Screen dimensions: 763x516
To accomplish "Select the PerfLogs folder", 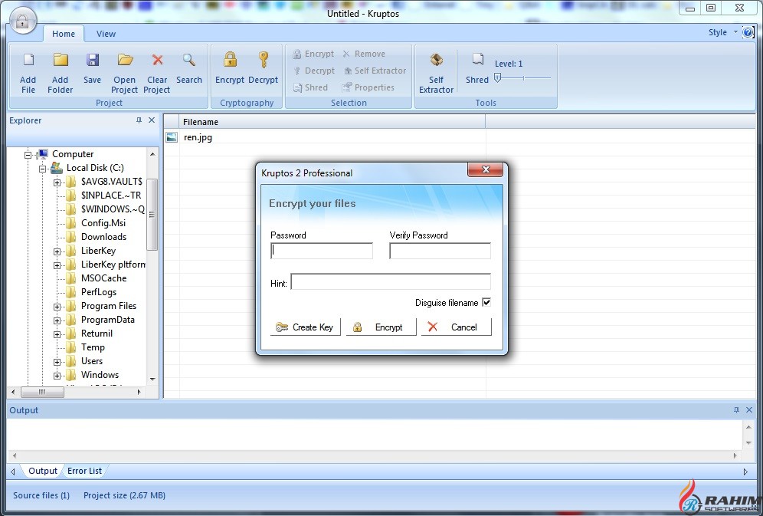I will (99, 292).
